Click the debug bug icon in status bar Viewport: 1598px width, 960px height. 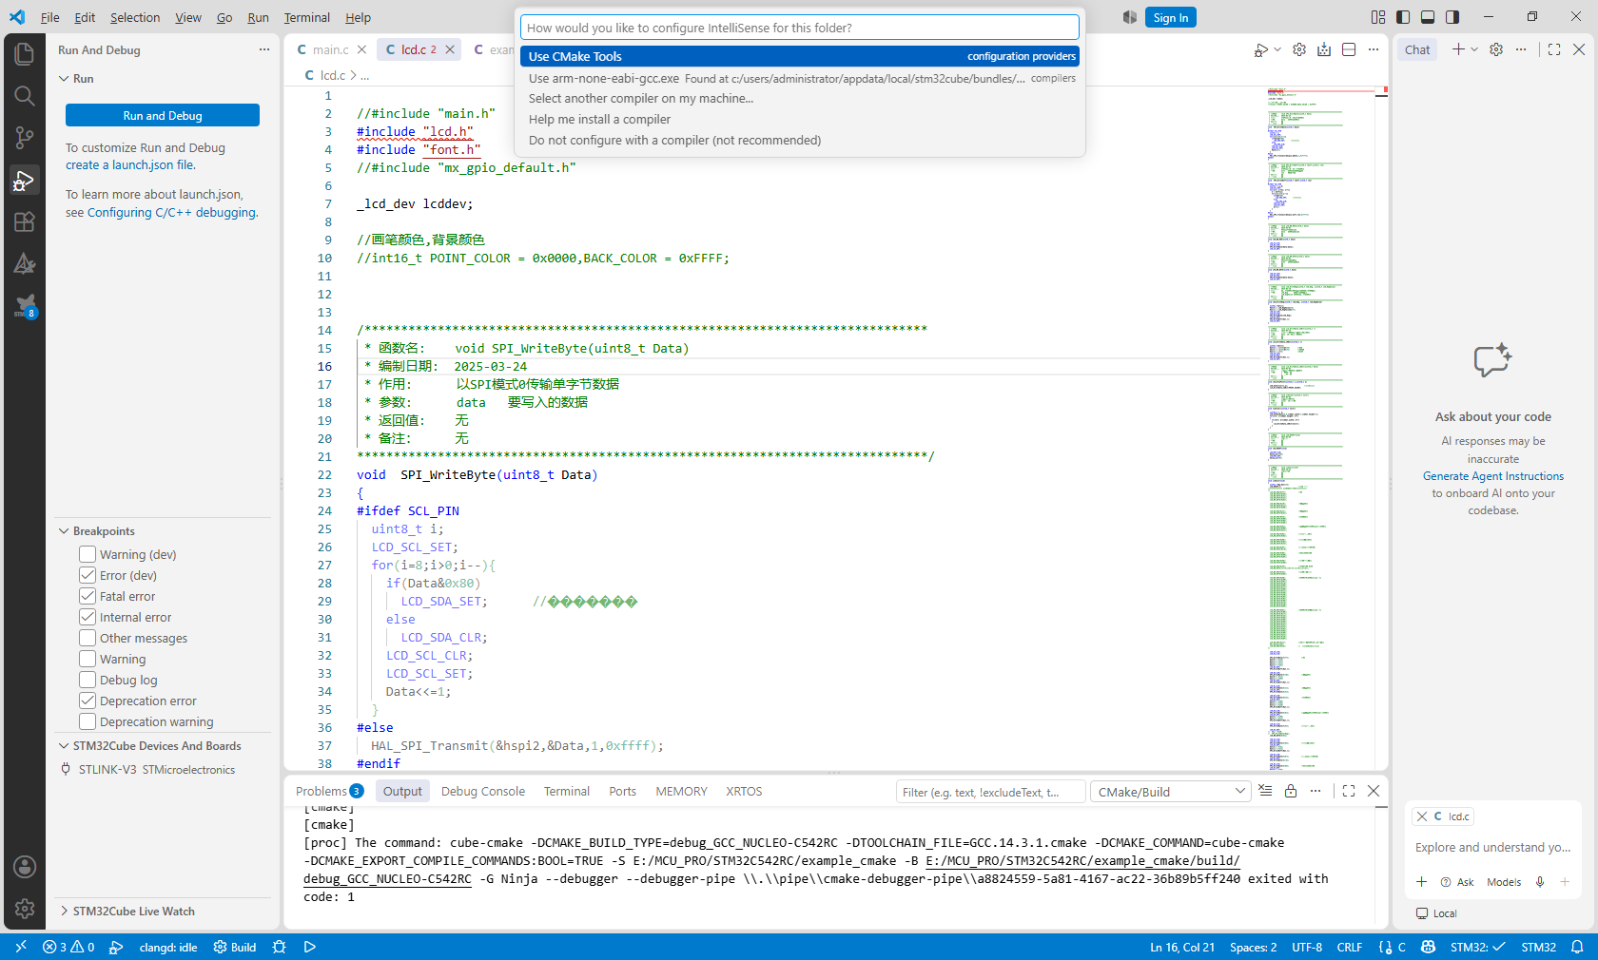pos(279,947)
